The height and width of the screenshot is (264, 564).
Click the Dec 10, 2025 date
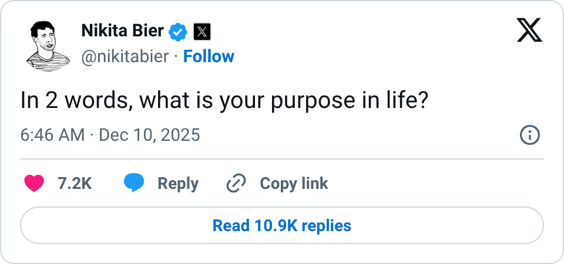(149, 136)
